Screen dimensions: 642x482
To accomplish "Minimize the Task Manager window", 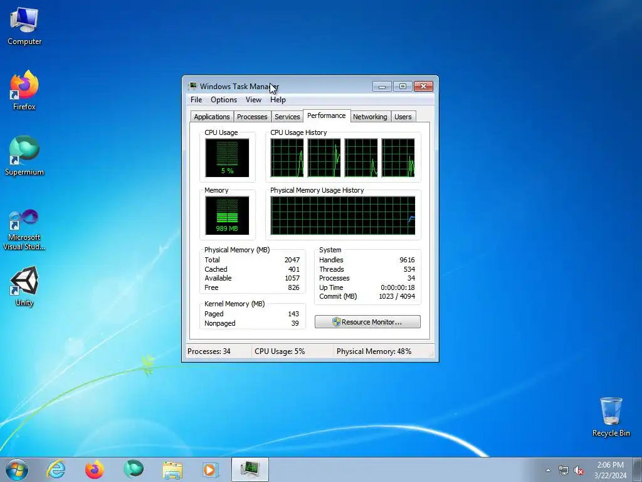I will coord(382,86).
